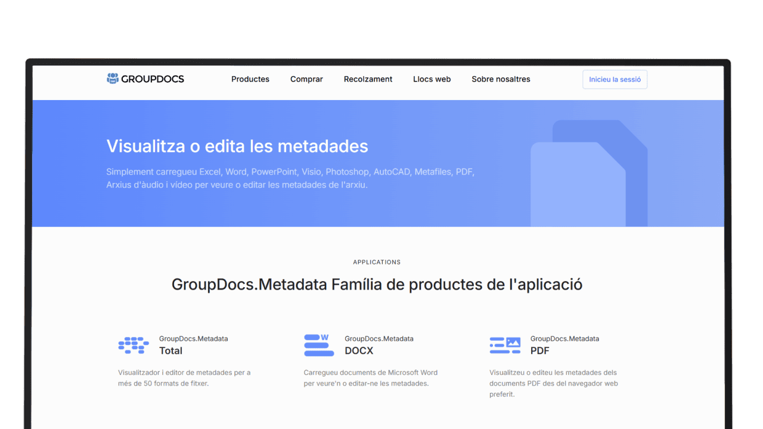Screen dimensions: 763x429
Task: Open the Comprar navigation item
Action: pos(306,79)
